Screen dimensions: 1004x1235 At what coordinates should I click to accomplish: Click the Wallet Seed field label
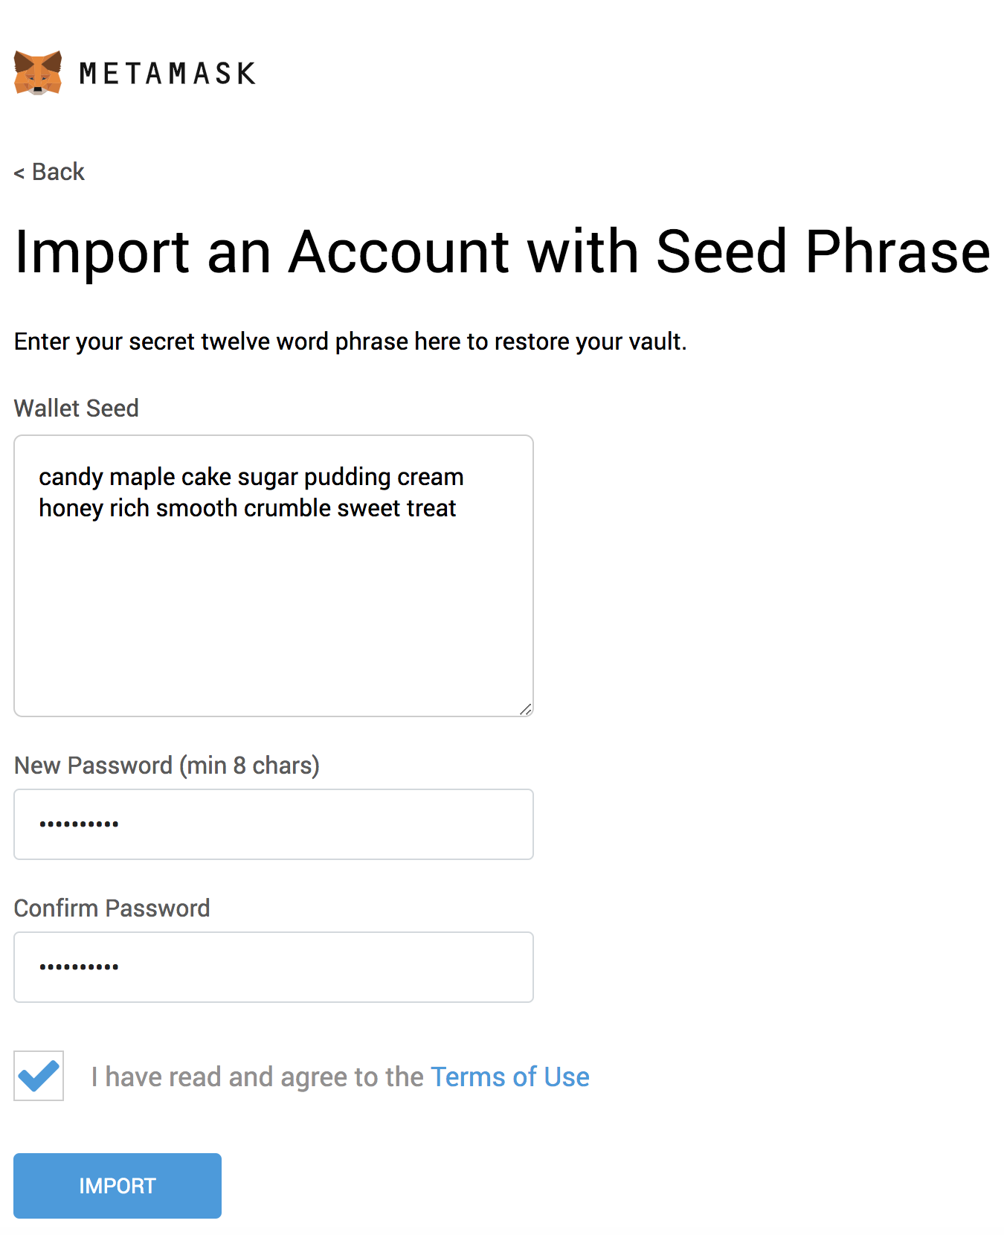(x=75, y=408)
